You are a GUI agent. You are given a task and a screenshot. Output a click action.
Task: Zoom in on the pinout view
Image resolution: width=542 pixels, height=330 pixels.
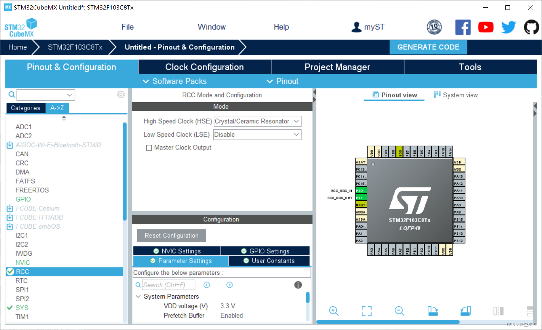pyautogui.click(x=334, y=311)
